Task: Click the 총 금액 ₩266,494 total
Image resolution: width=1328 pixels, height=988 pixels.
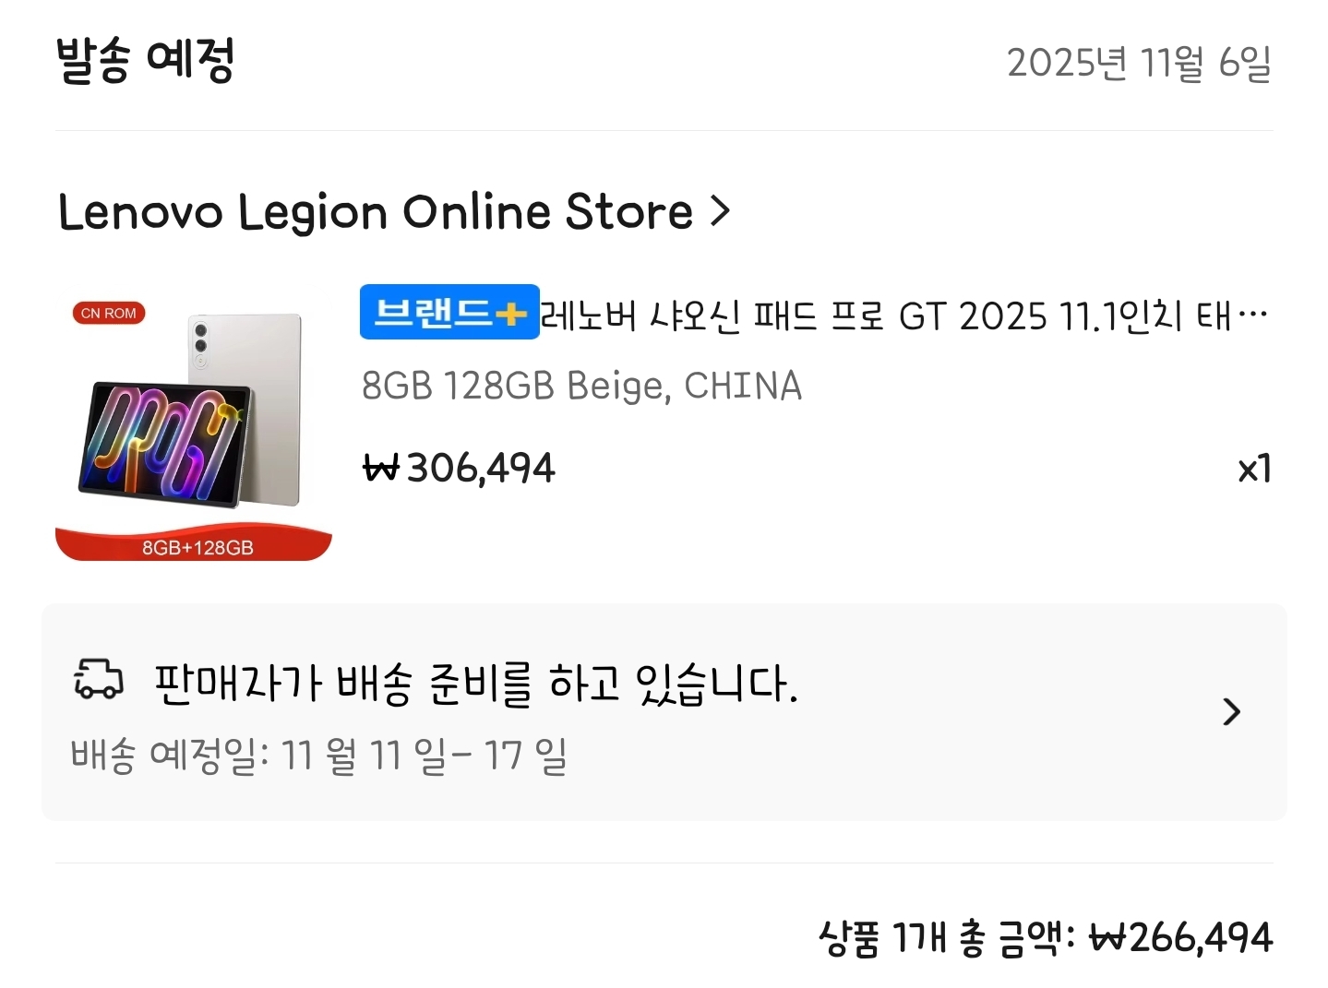Action: point(1116,938)
